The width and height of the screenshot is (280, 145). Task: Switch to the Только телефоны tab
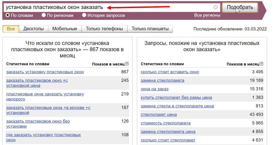point(105,29)
